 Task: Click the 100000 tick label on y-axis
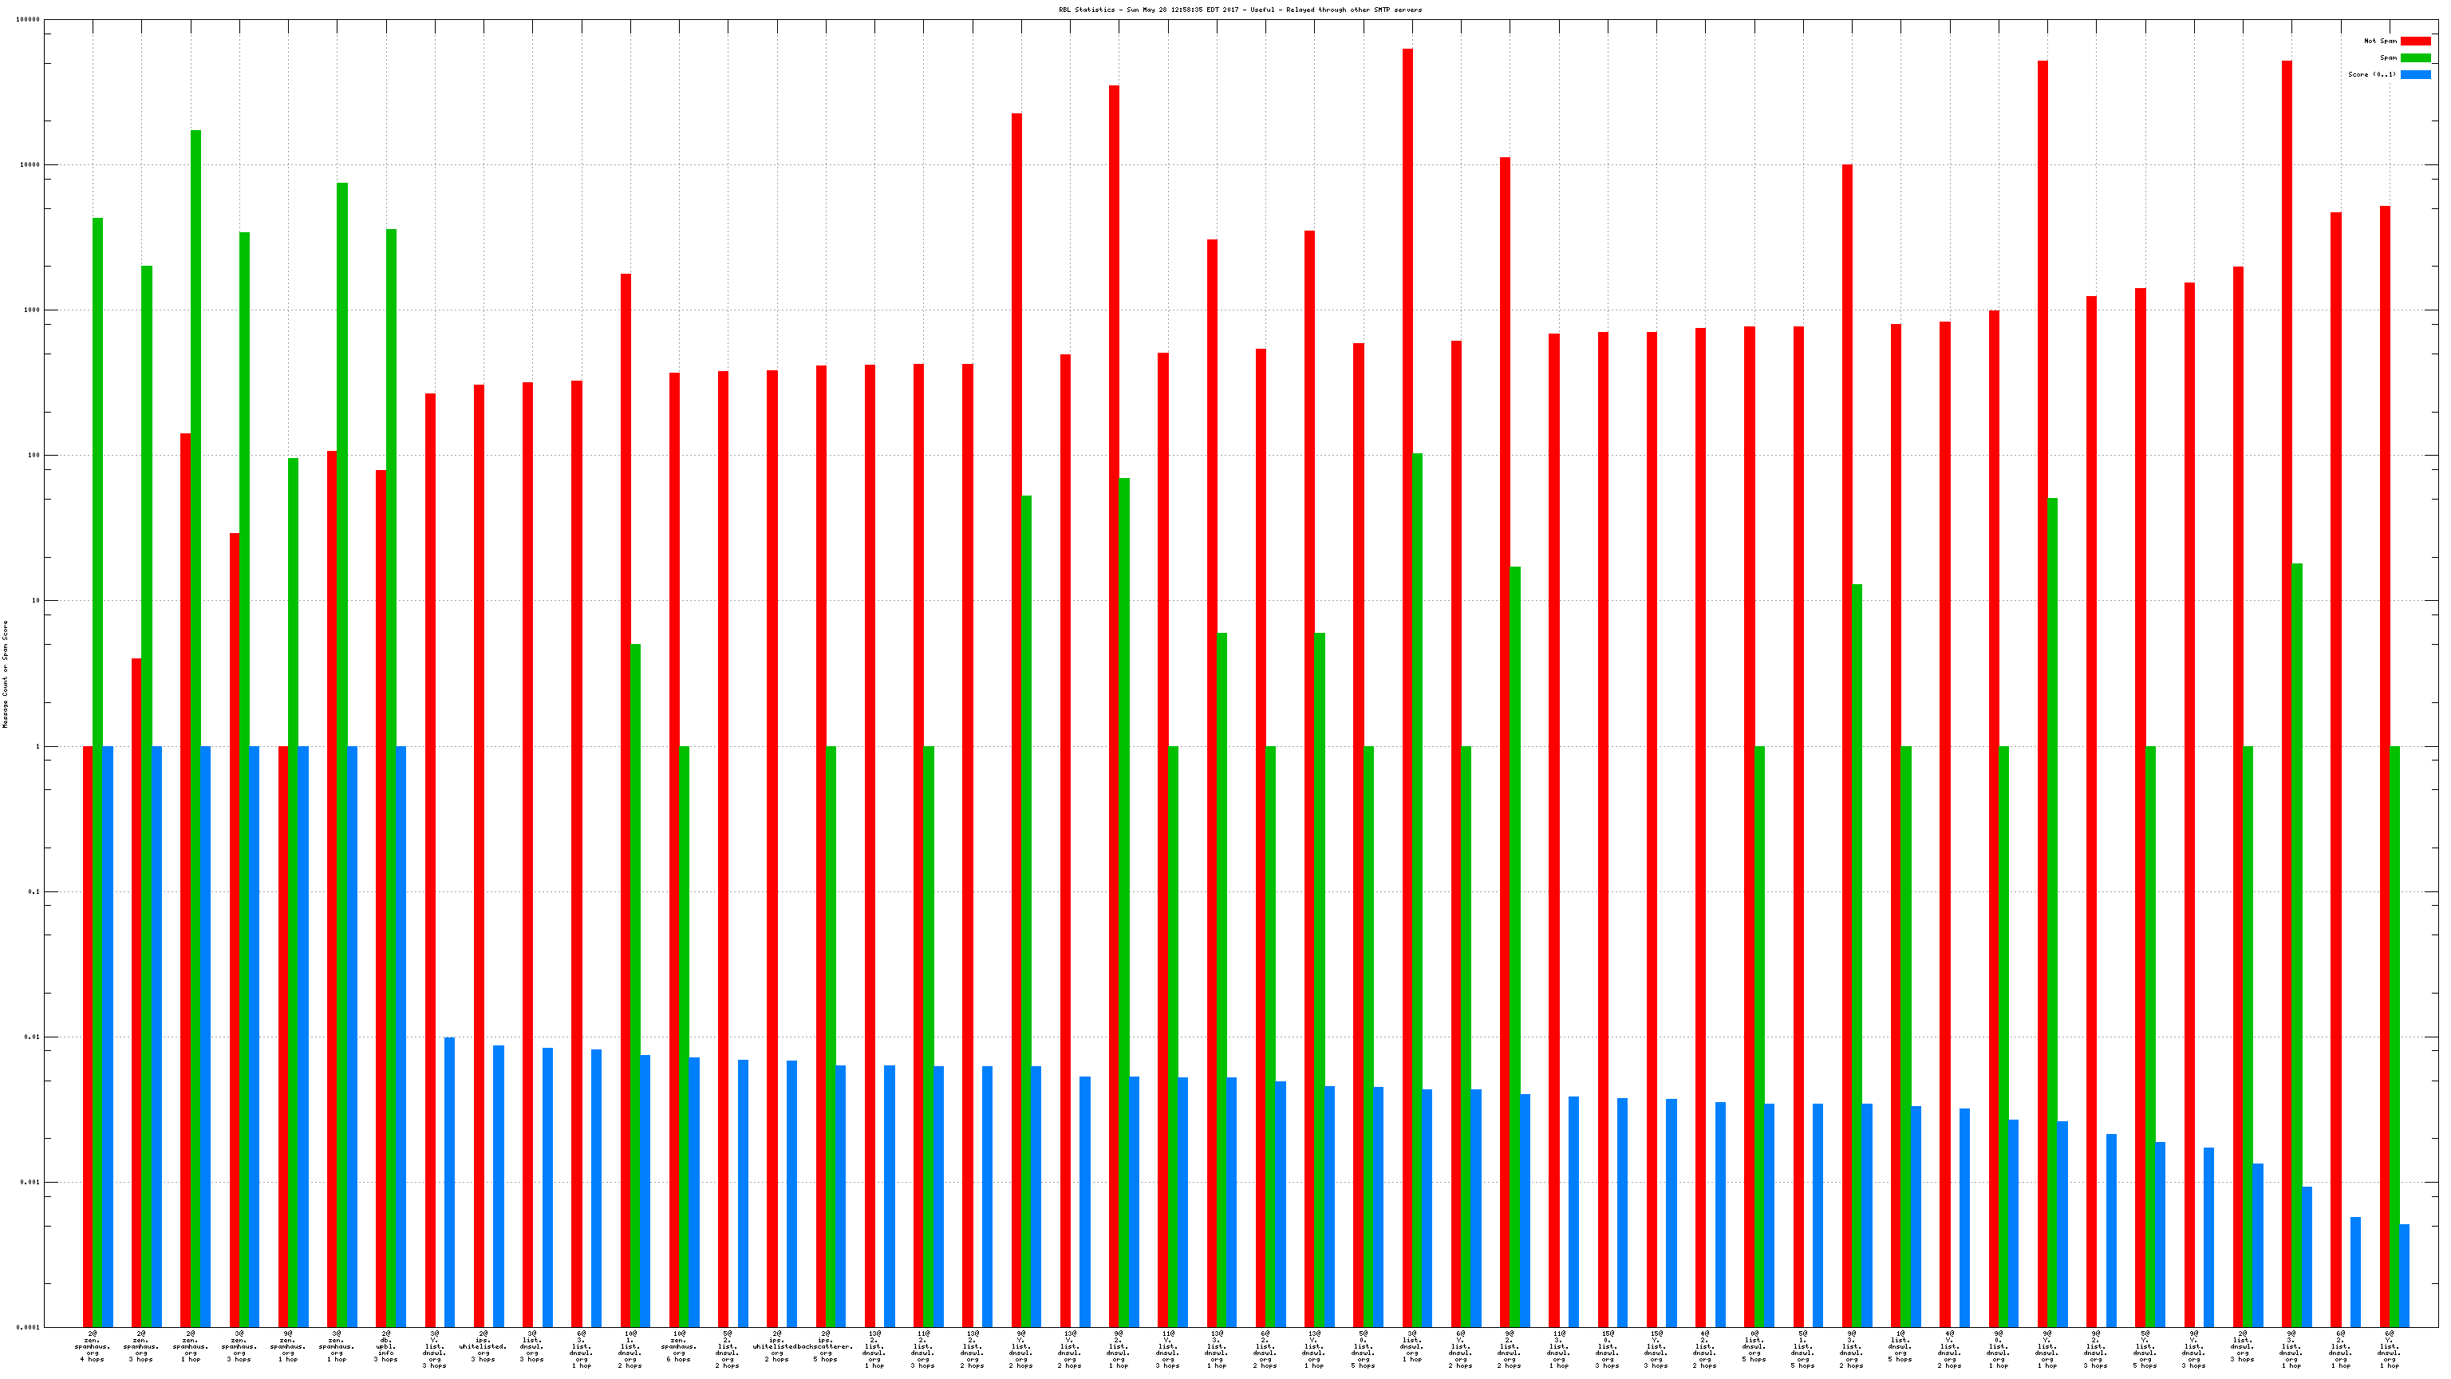29,20
